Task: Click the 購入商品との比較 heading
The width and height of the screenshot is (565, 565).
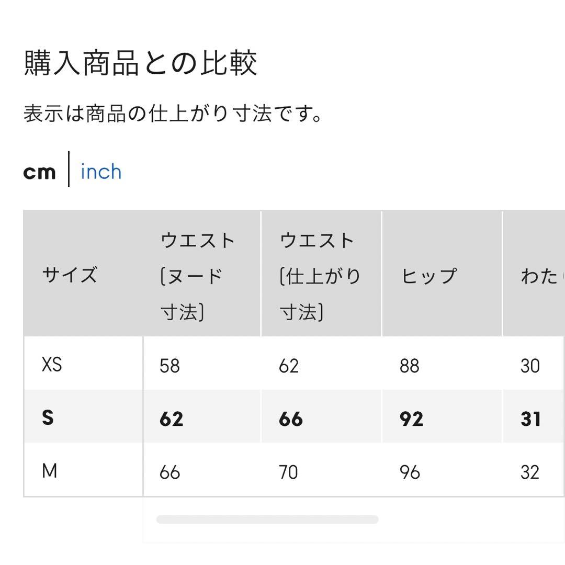Action: click(x=140, y=63)
